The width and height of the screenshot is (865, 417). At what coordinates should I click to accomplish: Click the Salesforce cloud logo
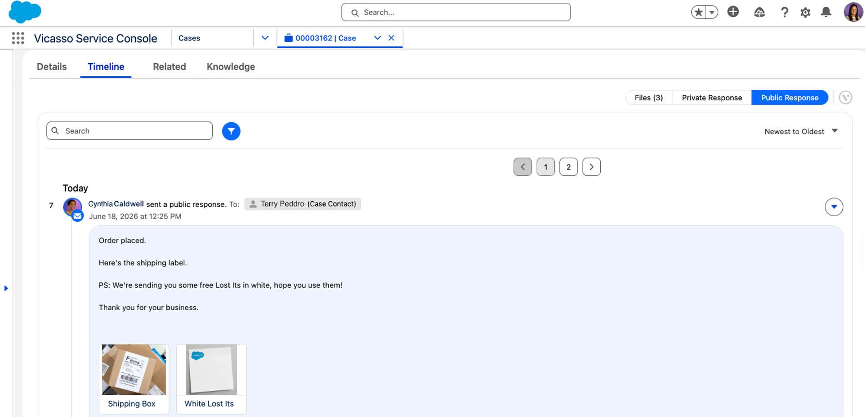[x=25, y=12]
